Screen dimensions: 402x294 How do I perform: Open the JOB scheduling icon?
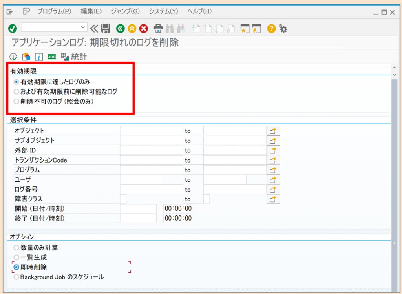tap(51, 57)
